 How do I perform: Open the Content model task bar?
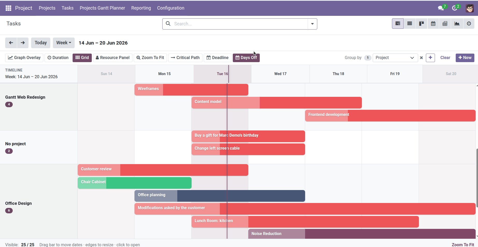(x=277, y=103)
